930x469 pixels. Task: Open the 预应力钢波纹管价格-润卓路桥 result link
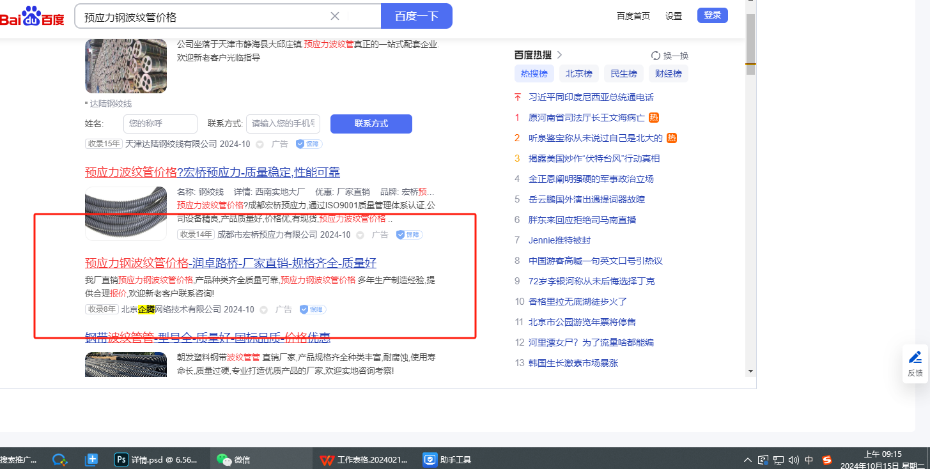[x=230, y=263]
